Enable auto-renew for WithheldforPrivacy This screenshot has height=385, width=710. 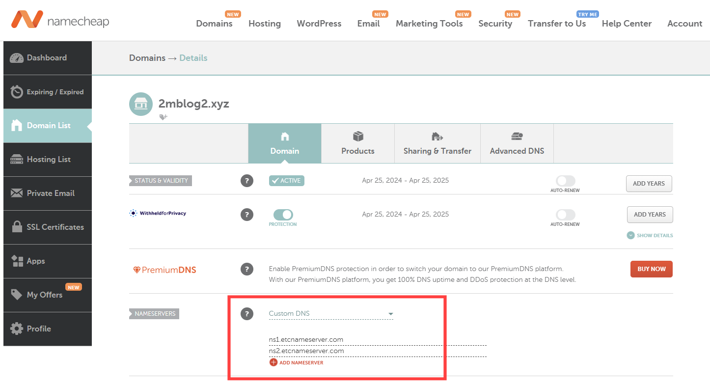[x=565, y=215]
